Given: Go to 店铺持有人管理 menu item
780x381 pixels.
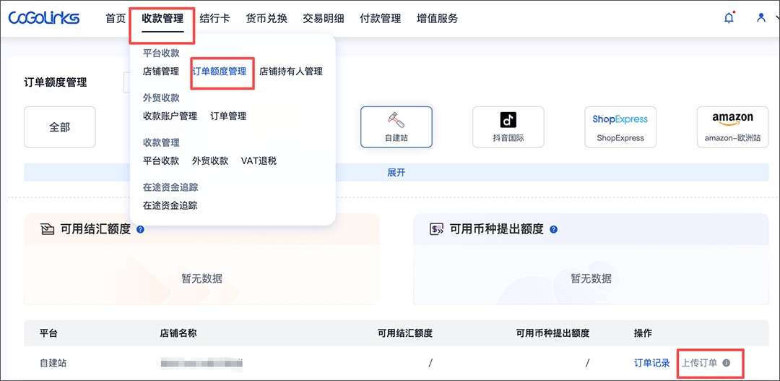Looking at the screenshot, I should coord(290,72).
